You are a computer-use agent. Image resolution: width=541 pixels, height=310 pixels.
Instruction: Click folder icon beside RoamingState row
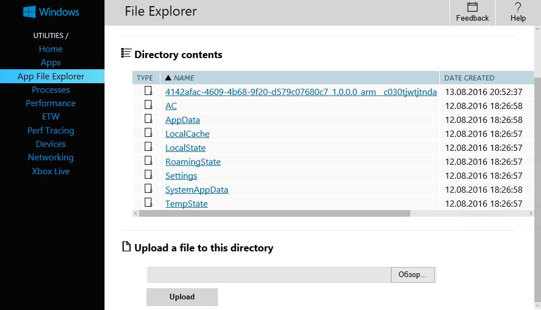pyautogui.click(x=148, y=161)
